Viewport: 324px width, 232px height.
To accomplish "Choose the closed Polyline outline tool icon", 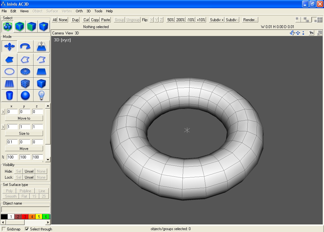I will 25,60.
